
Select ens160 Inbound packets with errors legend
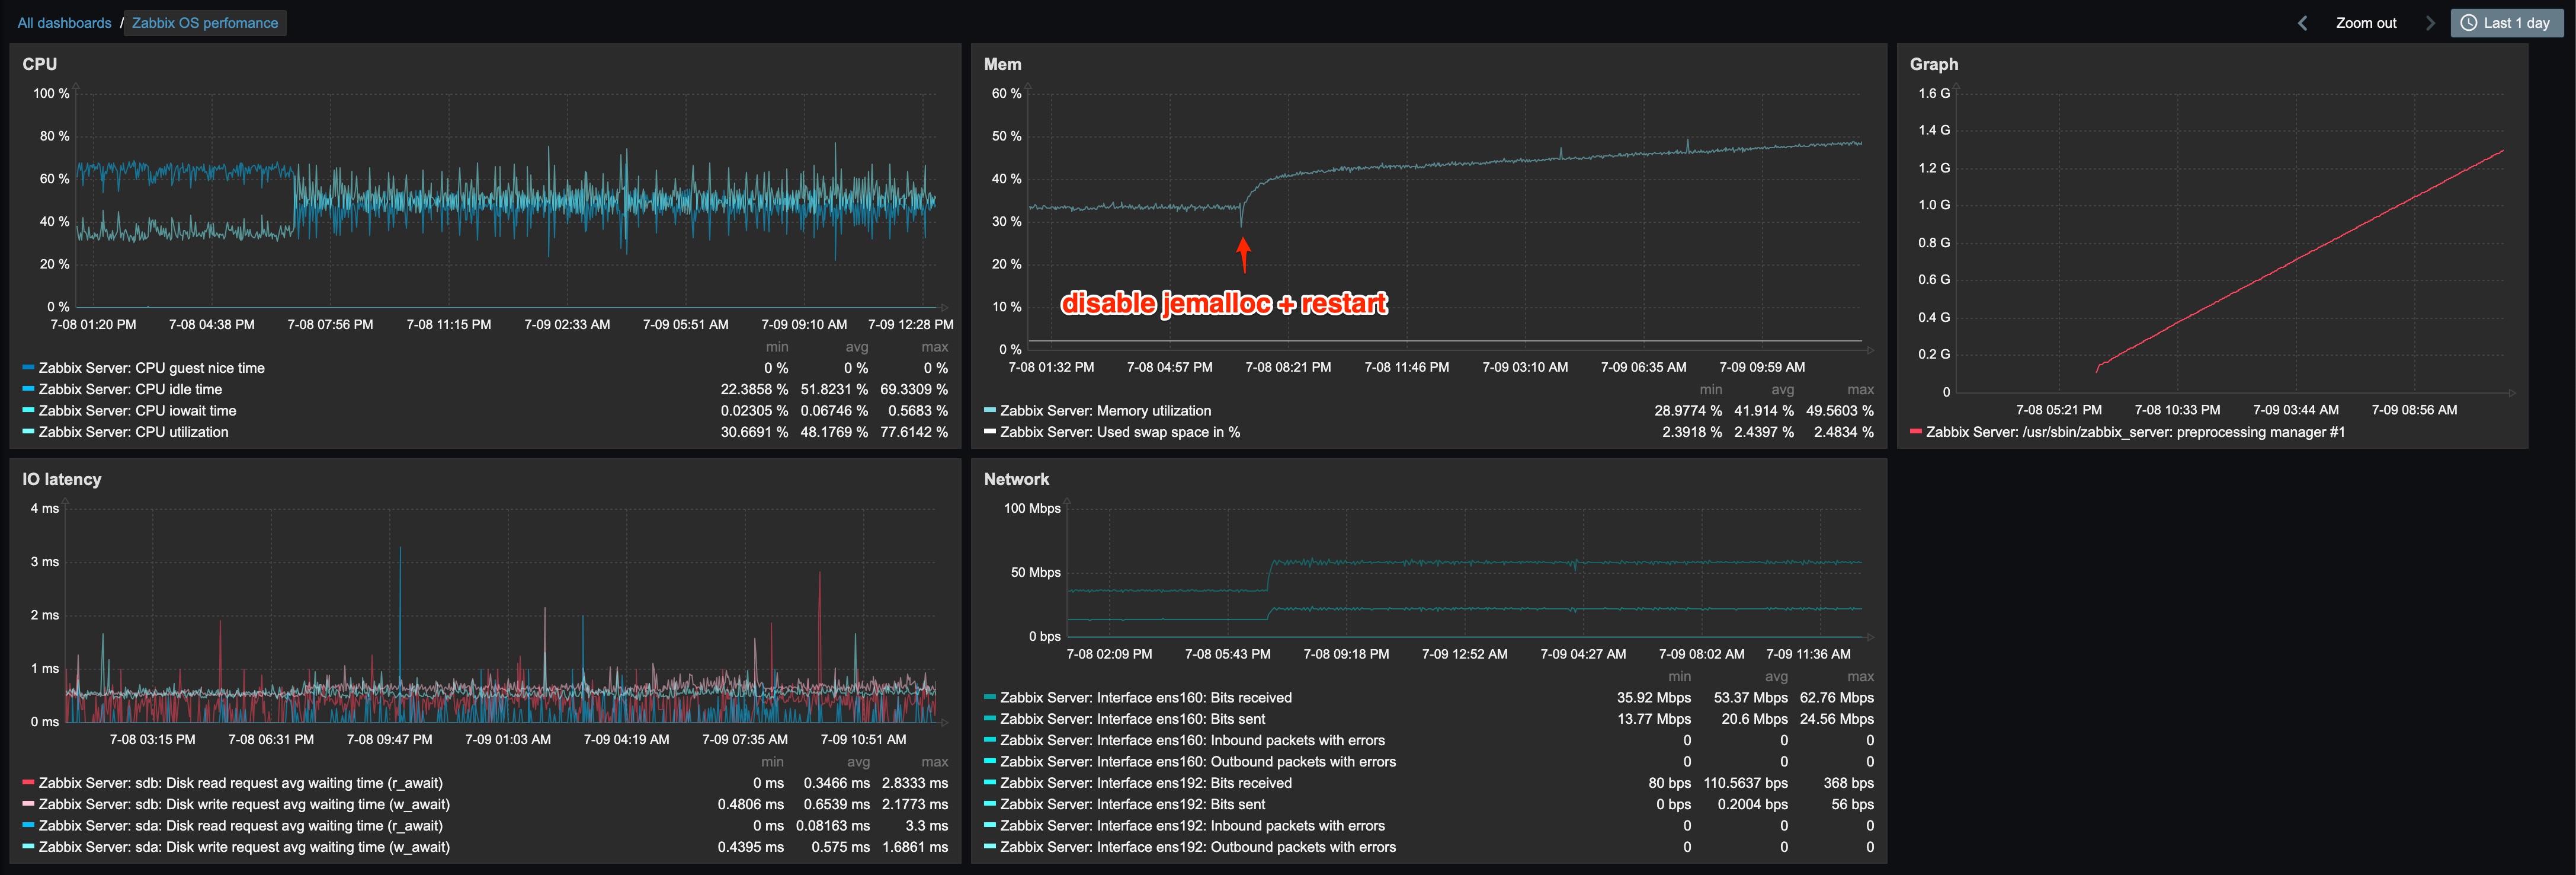click(x=1192, y=741)
